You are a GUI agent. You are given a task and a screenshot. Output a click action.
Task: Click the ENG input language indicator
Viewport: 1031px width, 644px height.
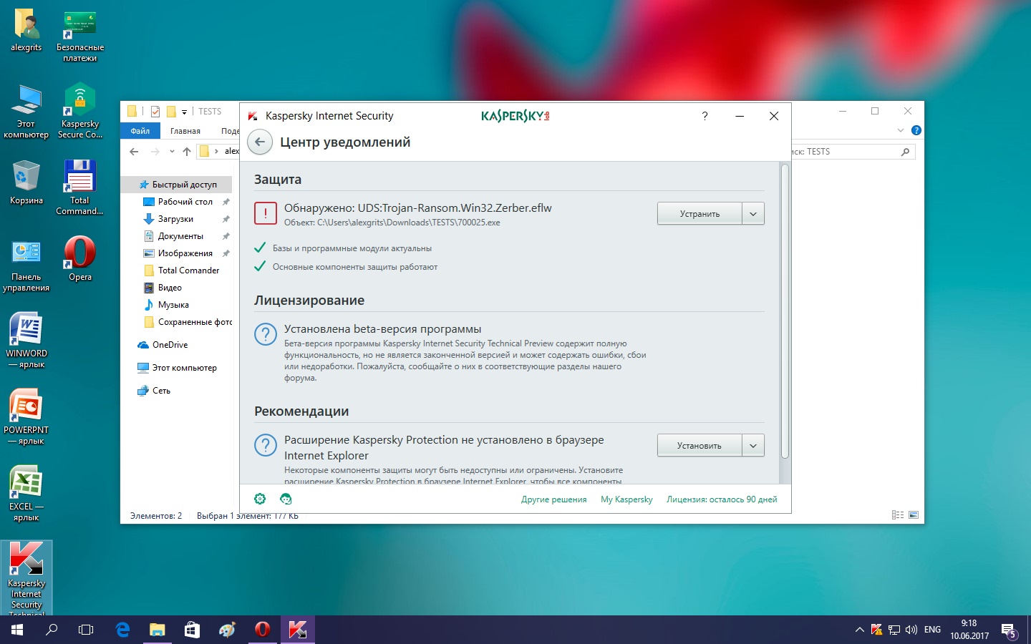pyautogui.click(x=932, y=630)
